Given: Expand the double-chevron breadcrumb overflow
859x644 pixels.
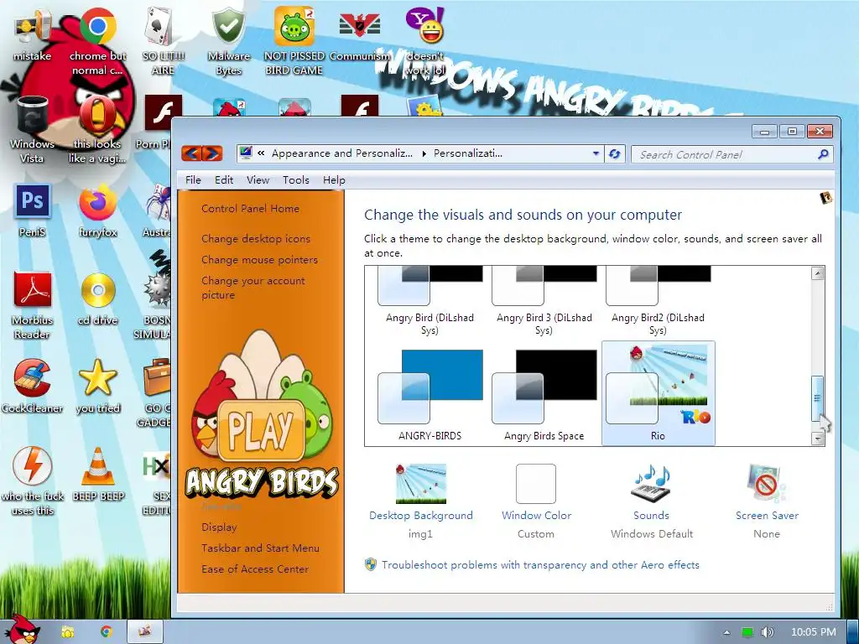Looking at the screenshot, I should pos(262,153).
